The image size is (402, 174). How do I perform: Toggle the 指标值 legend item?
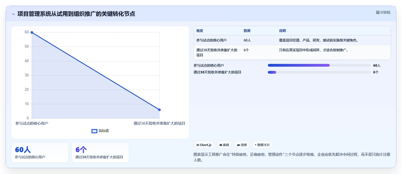100,131
